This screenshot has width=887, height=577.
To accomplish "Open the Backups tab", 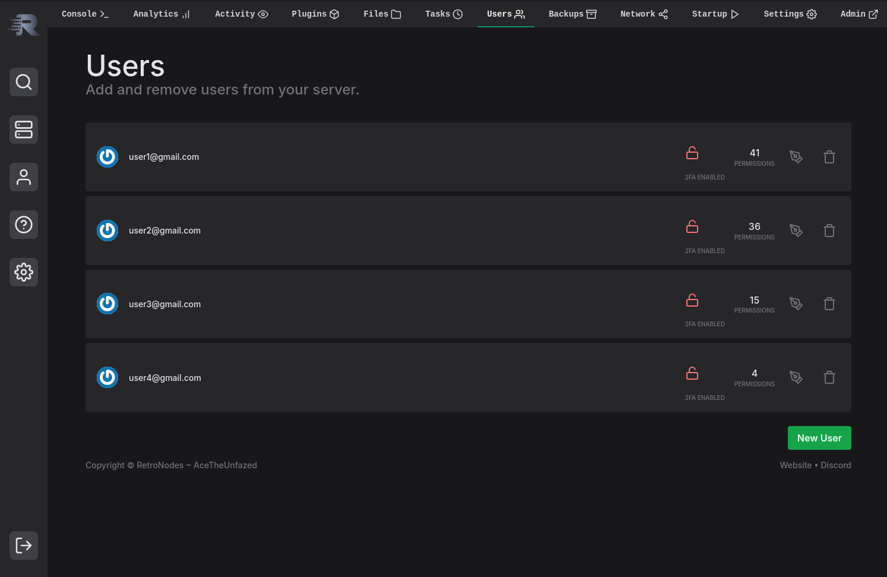I will (572, 14).
